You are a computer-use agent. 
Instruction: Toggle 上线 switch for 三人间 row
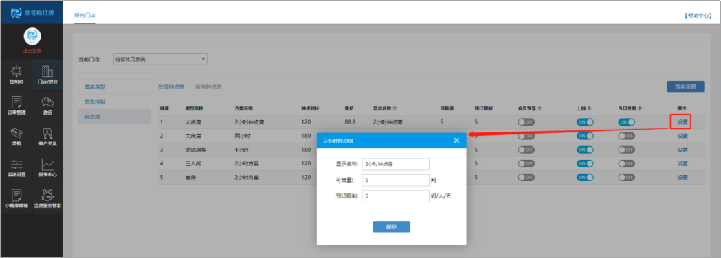(585, 163)
